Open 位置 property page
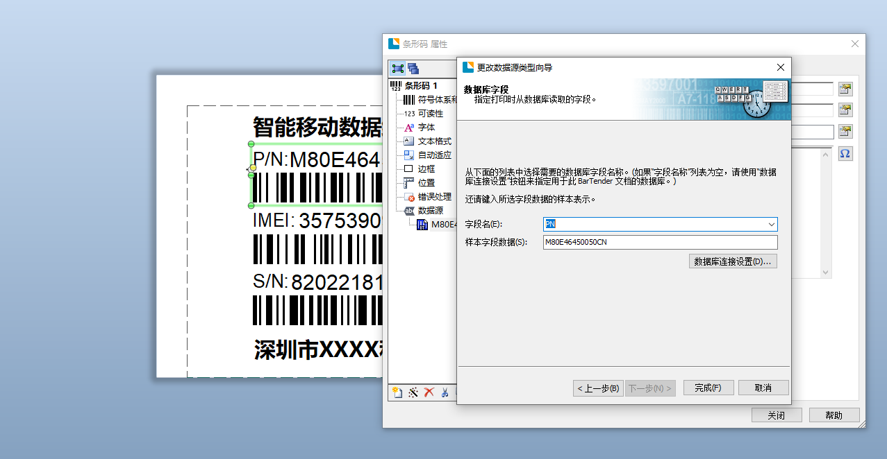The image size is (887, 459). 426,183
